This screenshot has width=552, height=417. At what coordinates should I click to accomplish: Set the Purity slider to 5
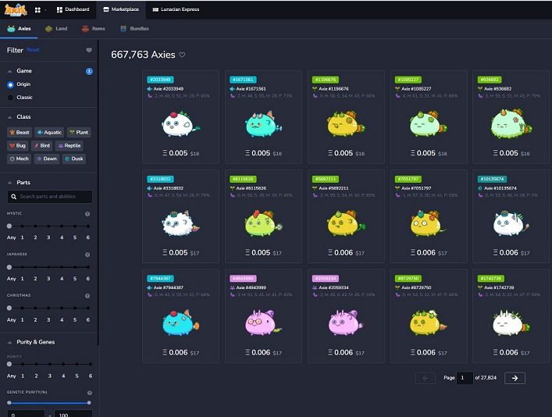point(77,364)
